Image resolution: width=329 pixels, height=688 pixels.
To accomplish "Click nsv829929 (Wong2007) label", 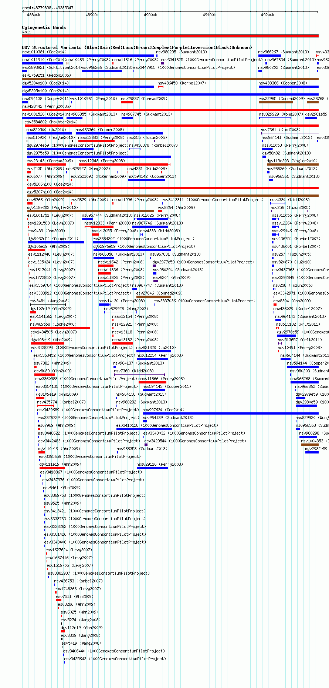I will 281,114.
